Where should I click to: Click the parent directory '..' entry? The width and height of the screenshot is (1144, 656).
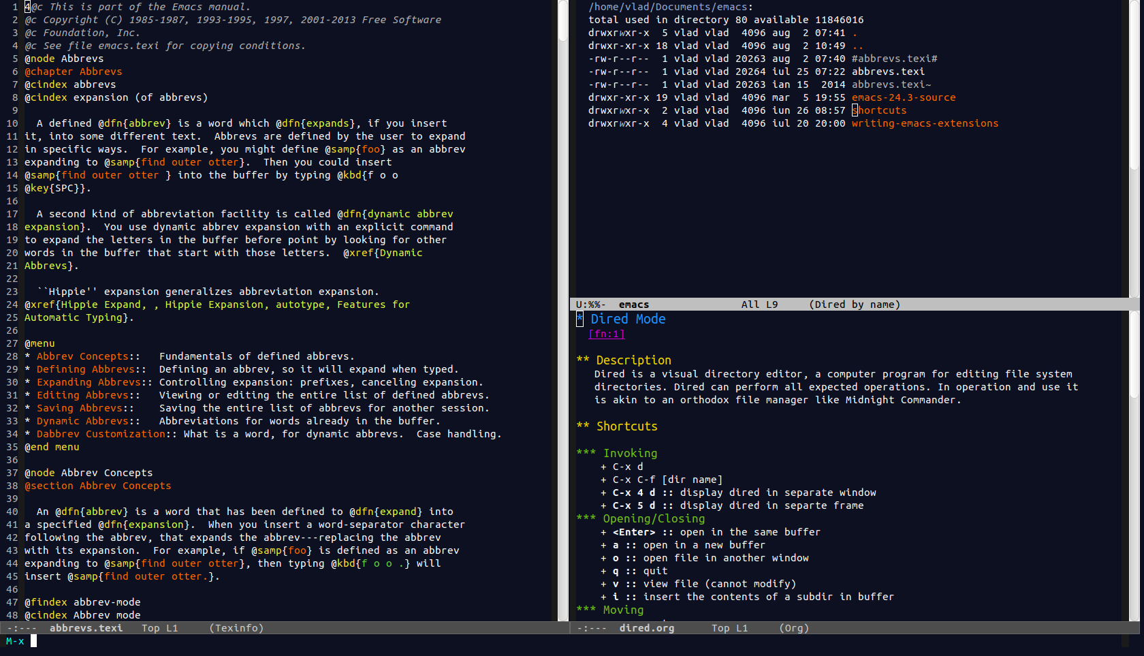click(857, 46)
